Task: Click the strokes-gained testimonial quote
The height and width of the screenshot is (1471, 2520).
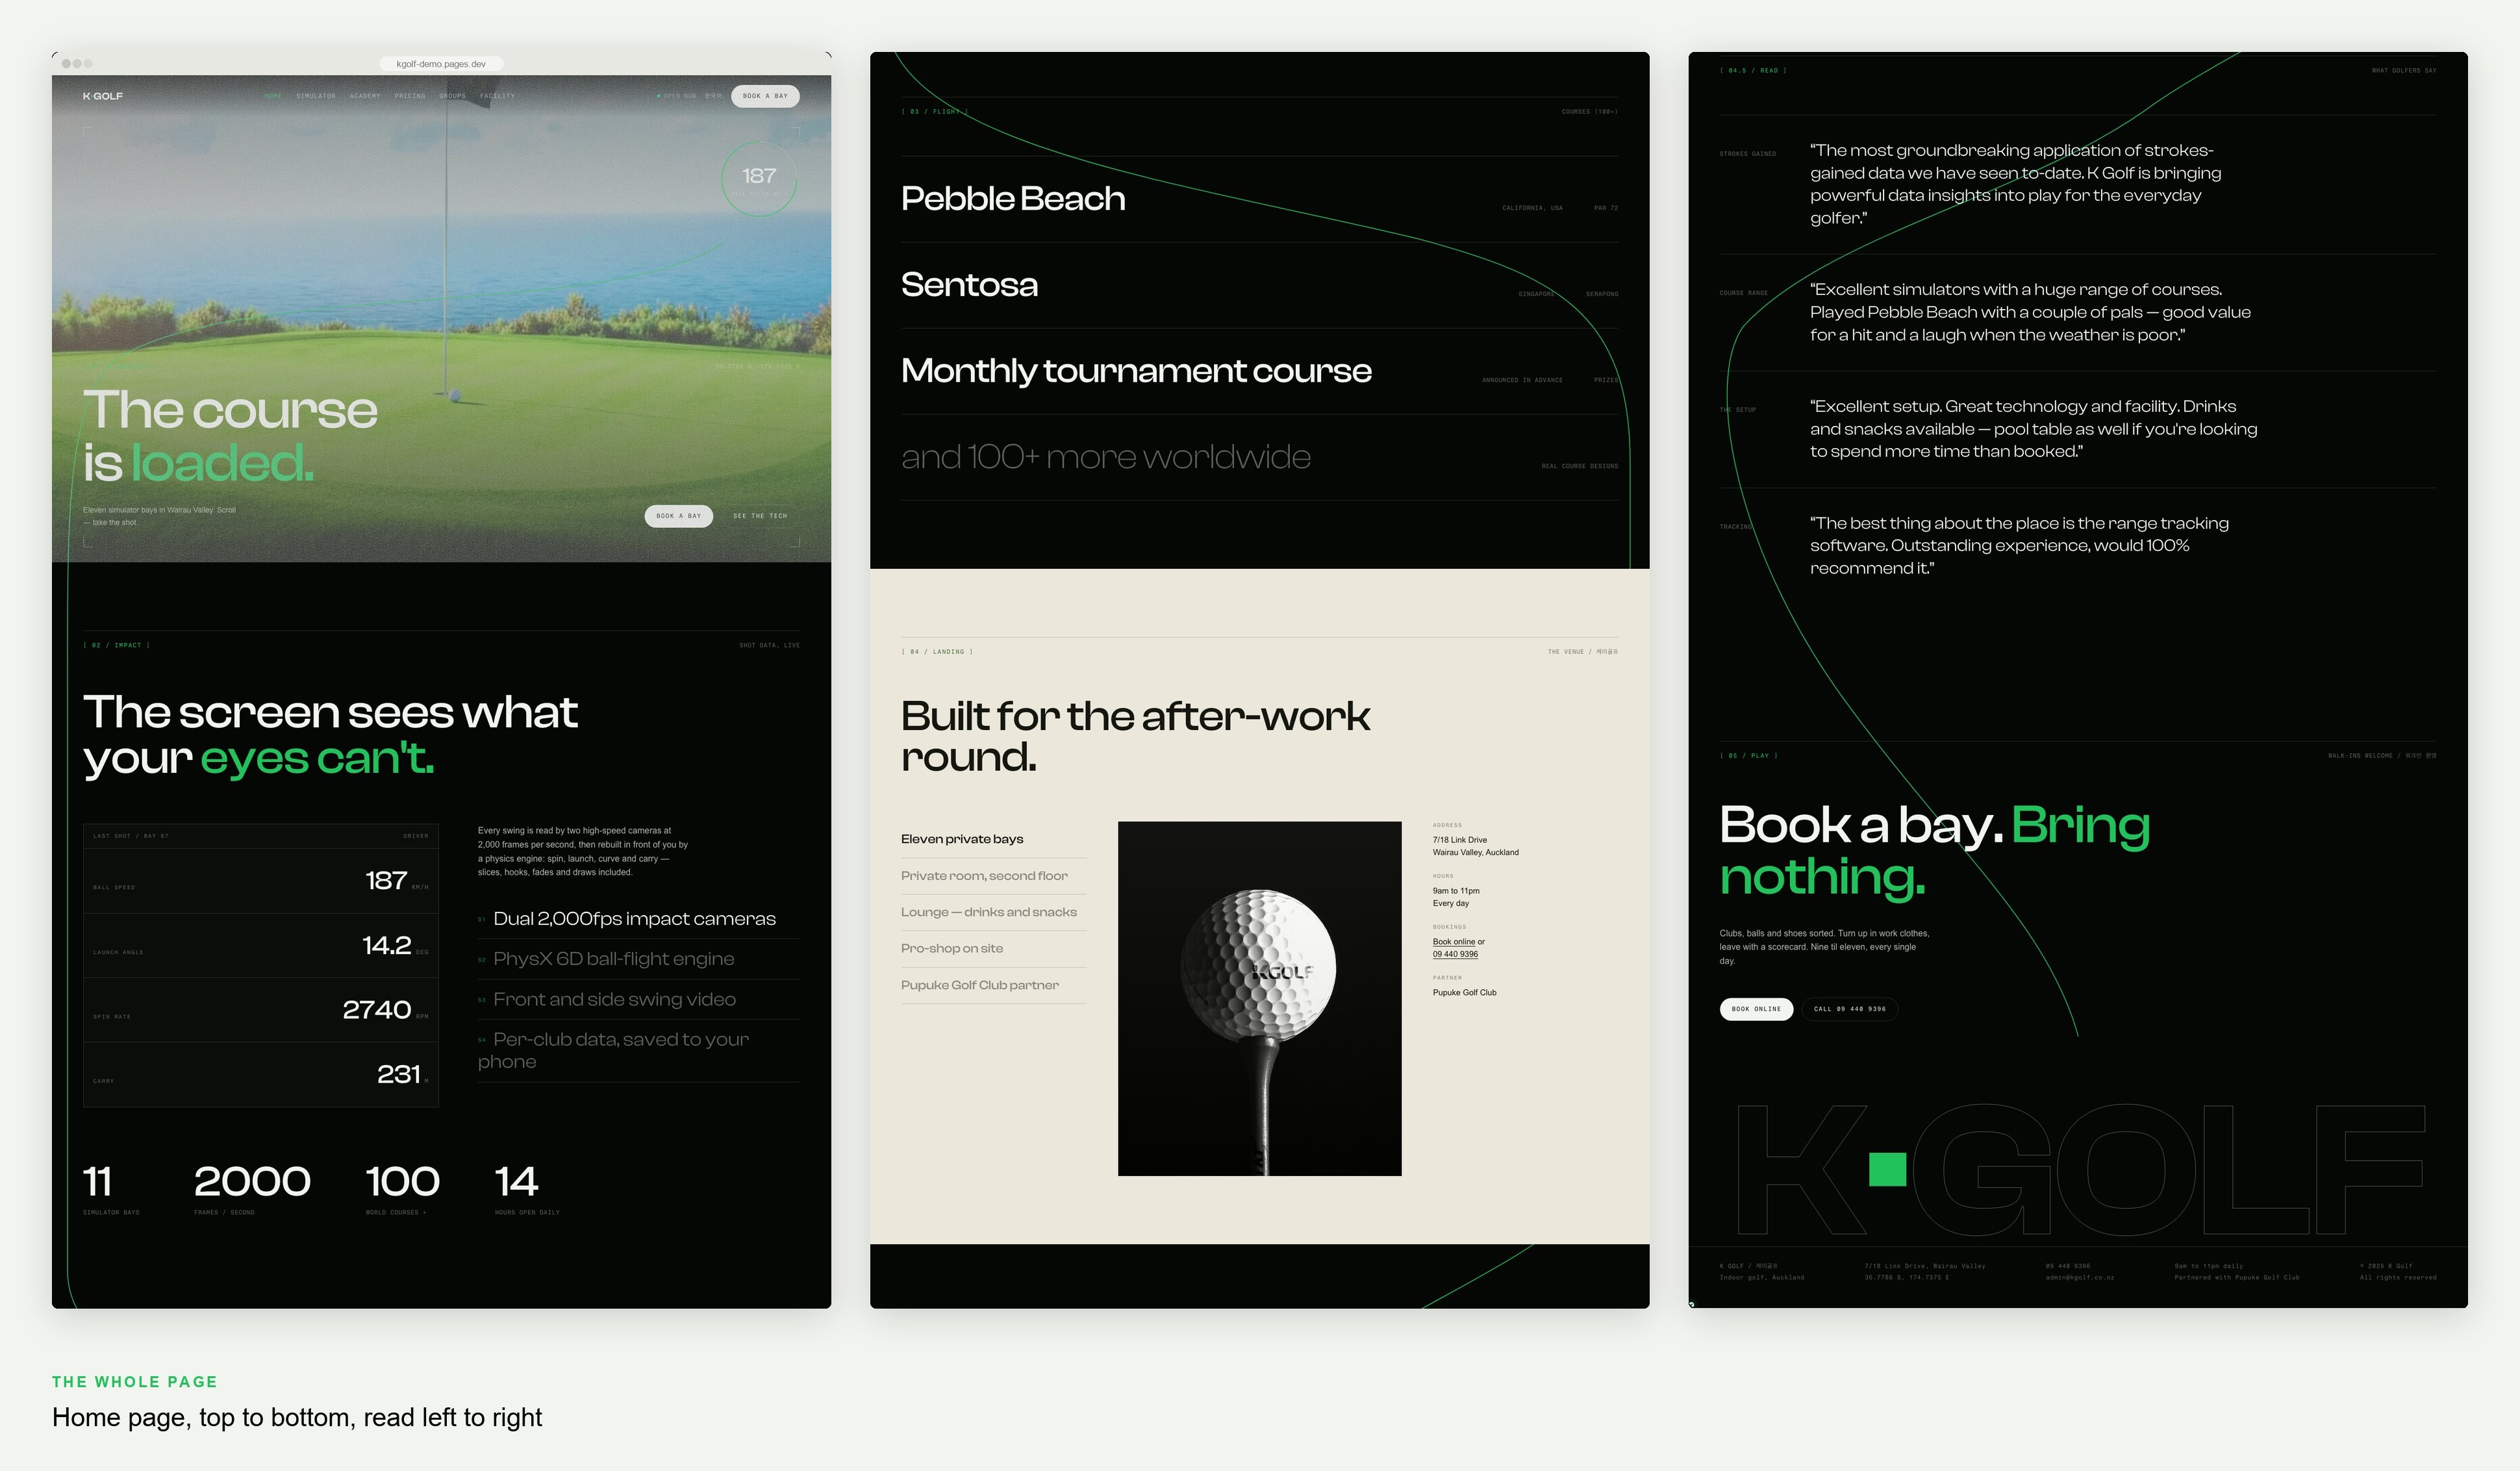Action: [x=2015, y=184]
